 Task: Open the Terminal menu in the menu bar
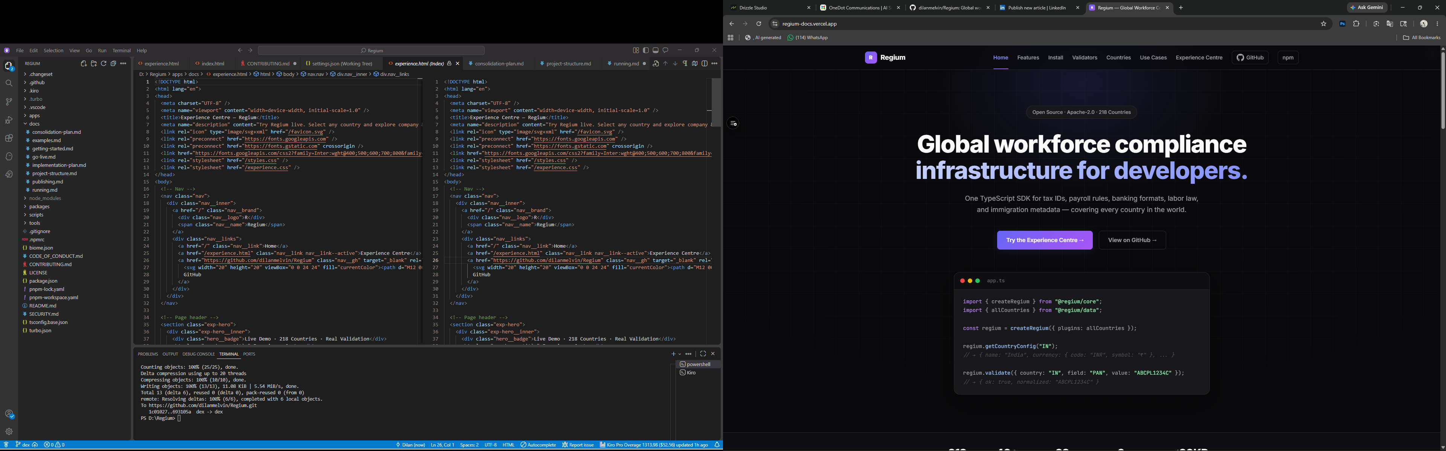pos(121,50)
